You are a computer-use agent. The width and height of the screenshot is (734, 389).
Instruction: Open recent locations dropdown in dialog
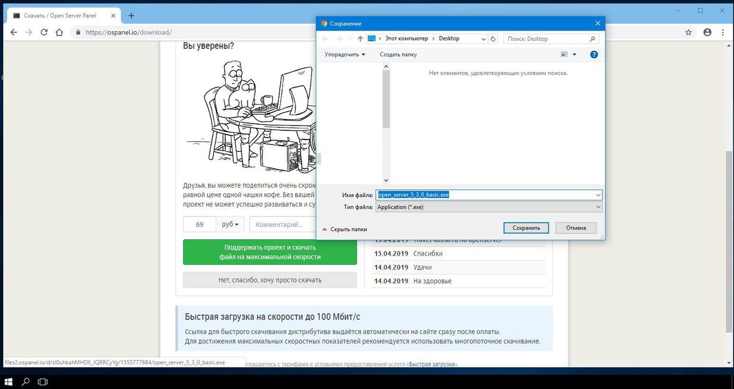tap(350, 39)
